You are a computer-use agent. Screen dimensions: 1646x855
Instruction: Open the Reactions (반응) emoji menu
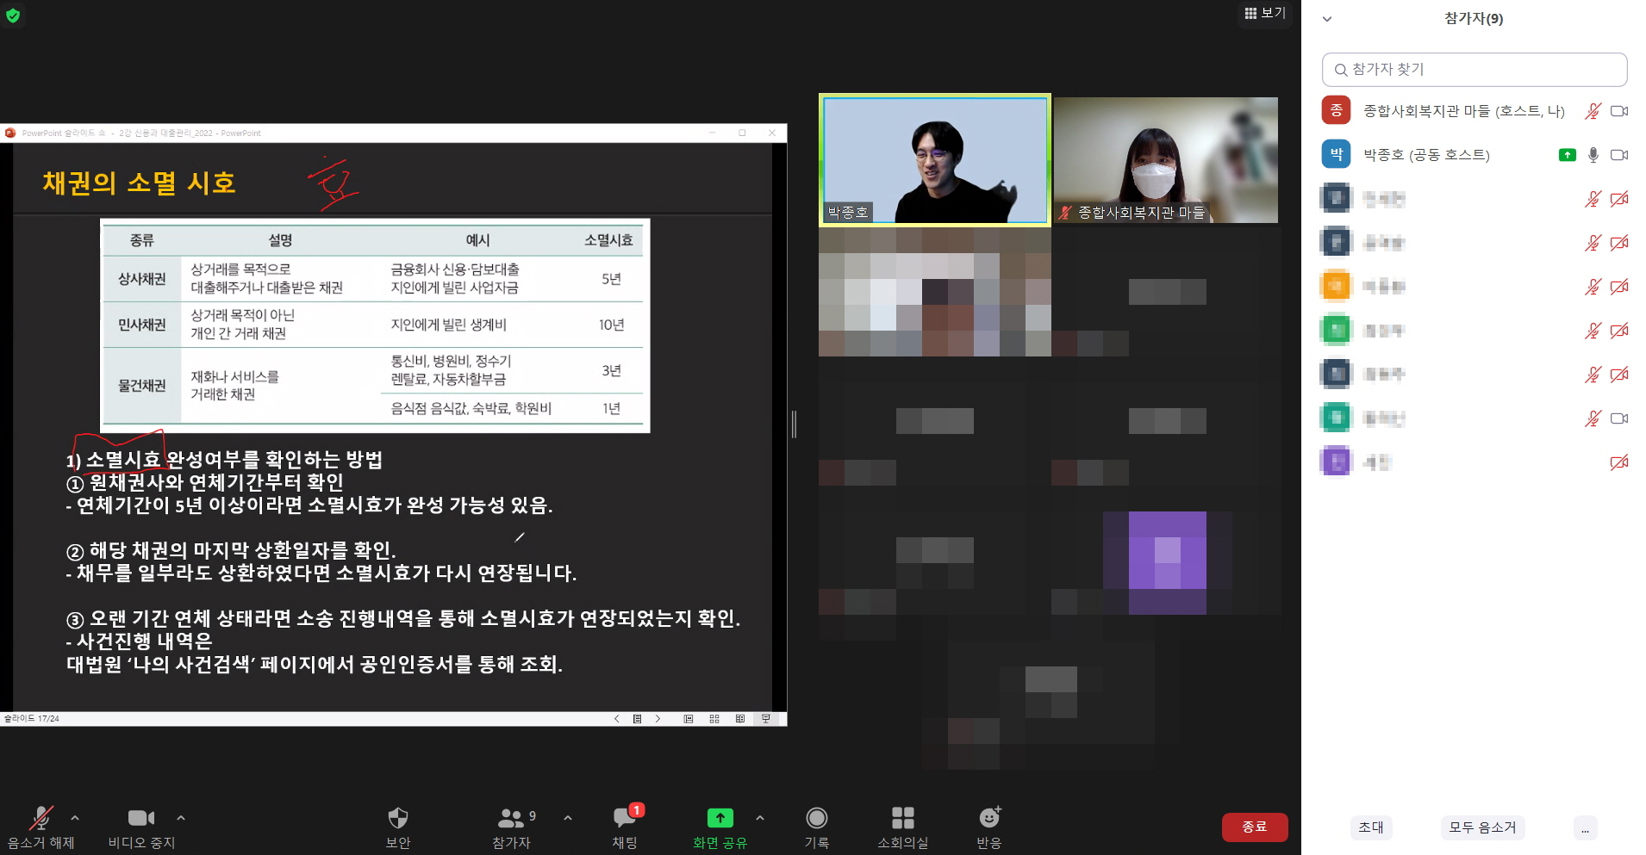[988, 818]
